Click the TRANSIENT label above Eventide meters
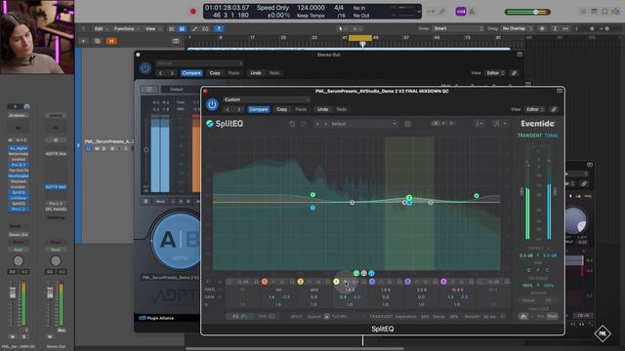The width and height of the screenshot is (625, 351). [529, 136]
